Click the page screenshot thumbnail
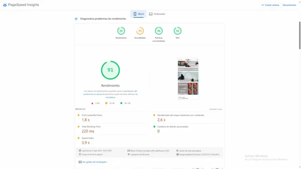 click(x=188, y=79)
